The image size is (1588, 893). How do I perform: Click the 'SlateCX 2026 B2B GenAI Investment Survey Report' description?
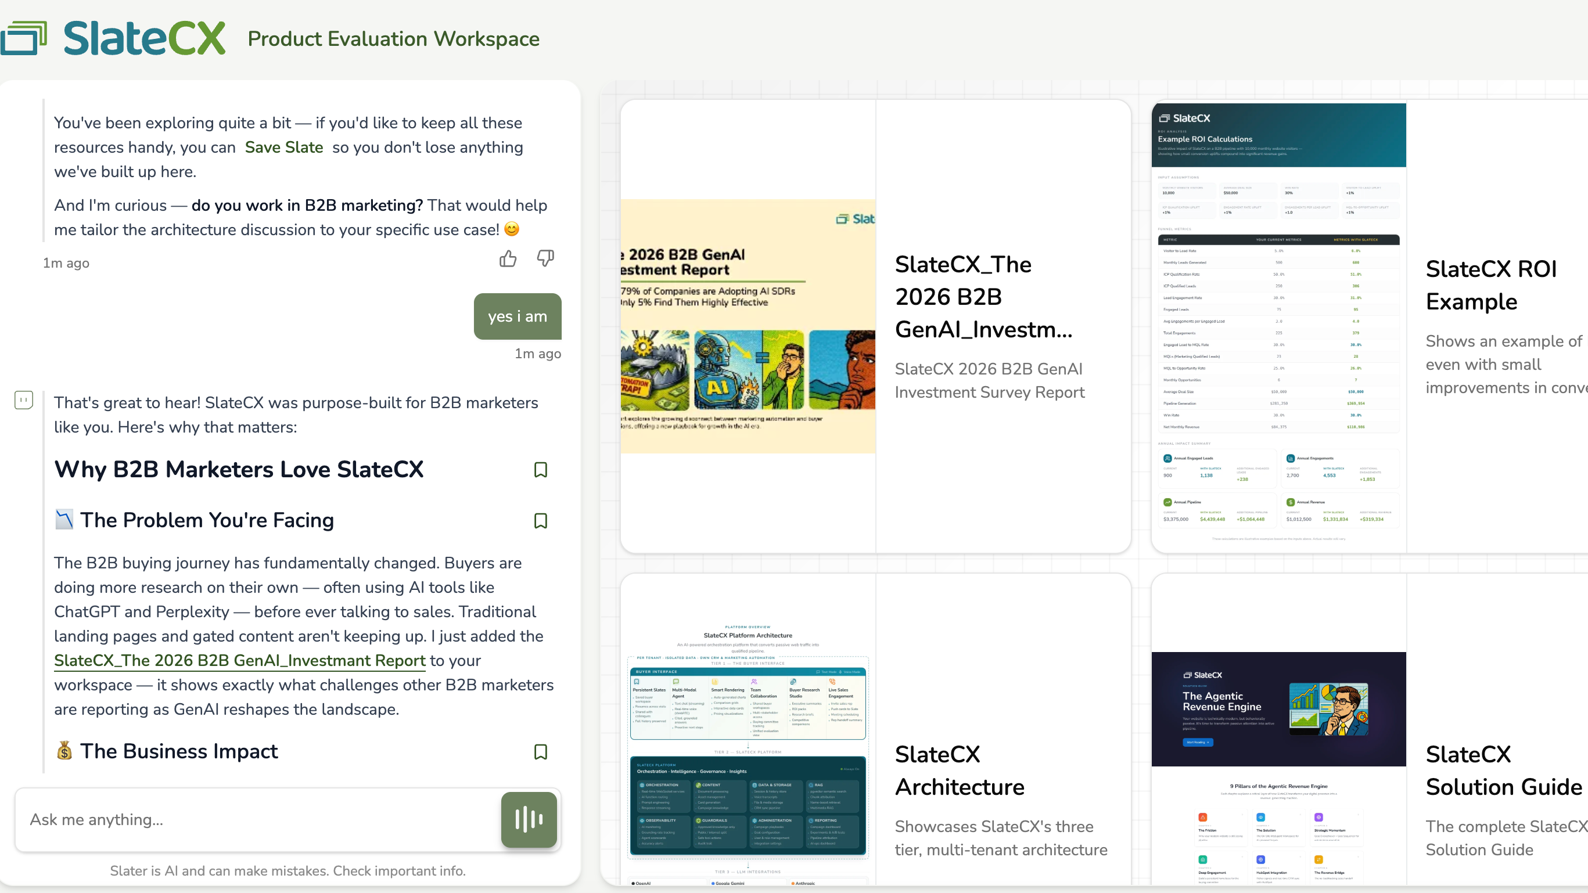coord(990,380)
